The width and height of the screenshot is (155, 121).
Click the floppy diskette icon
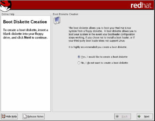tap(57, 20)
